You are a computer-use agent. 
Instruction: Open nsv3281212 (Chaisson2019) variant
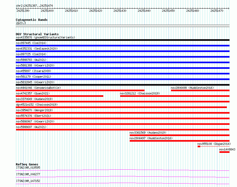click(x=140, y=93)
